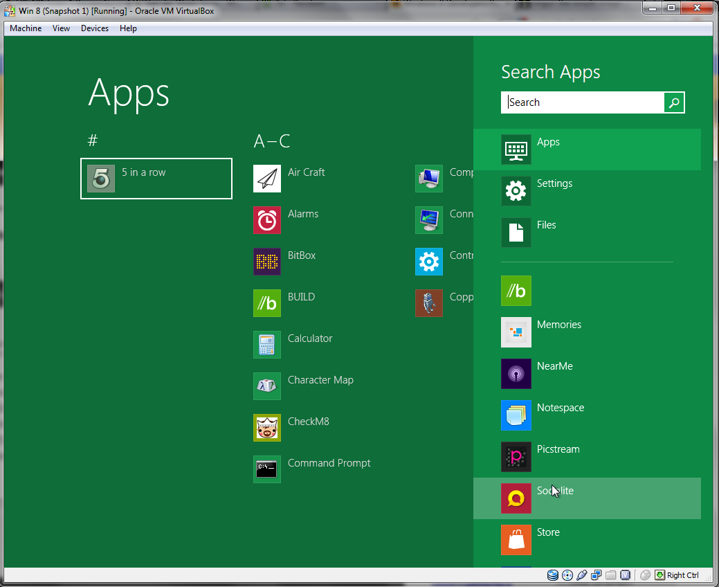Image resolution: width=719 pixels, height=587 pixels.
Task: Click the "NearMe" label in the search pane
Action: tap(555, 366)
